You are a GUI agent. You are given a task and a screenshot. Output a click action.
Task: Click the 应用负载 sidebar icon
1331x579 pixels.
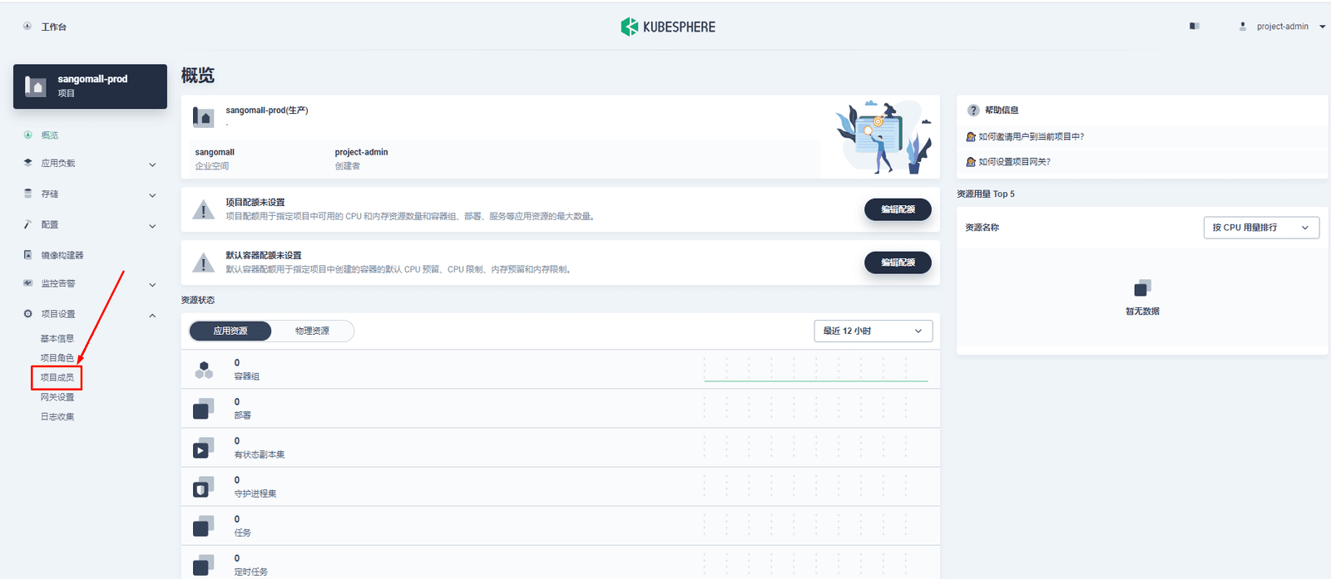(x=27, y=163)
